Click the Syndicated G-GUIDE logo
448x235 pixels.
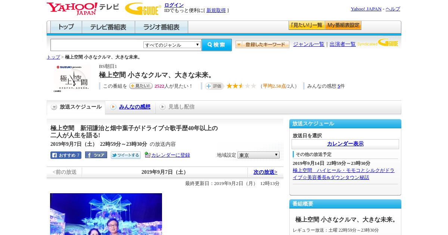click(x=378, y=43)
